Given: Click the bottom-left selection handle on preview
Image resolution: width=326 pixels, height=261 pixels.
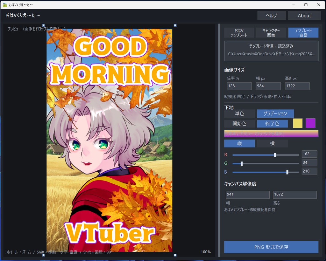Looking at the screenshot, I should click(43, 255).
